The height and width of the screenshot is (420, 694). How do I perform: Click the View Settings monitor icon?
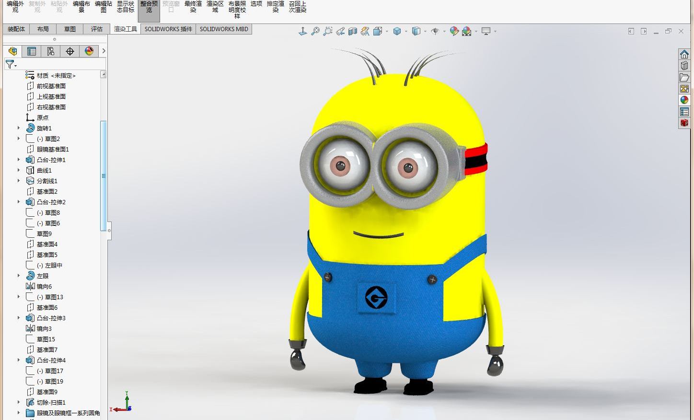click(x=486, y=31)
